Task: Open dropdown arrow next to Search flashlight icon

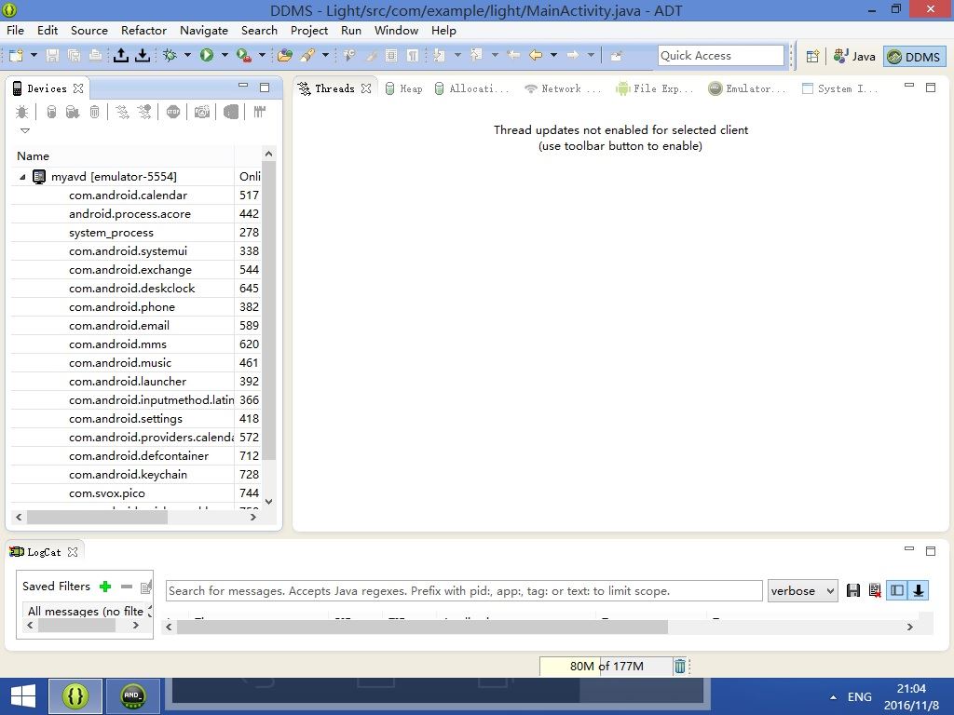Action: click(325, 55)
